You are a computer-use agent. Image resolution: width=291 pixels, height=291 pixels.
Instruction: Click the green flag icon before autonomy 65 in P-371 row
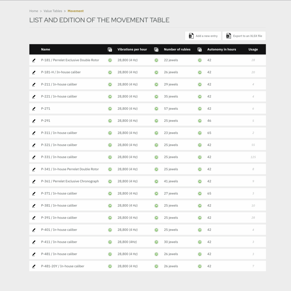pos(200,194)
